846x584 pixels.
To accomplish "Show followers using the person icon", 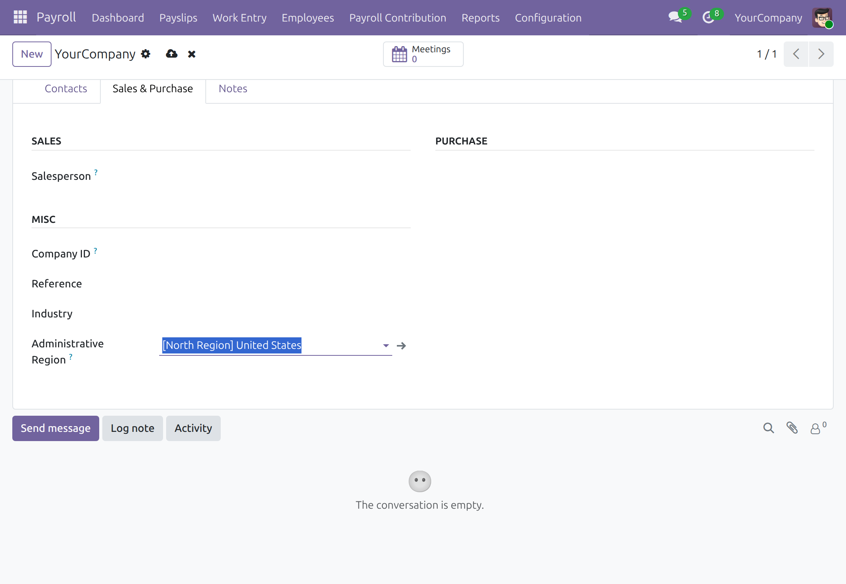I will pos(818,428).
